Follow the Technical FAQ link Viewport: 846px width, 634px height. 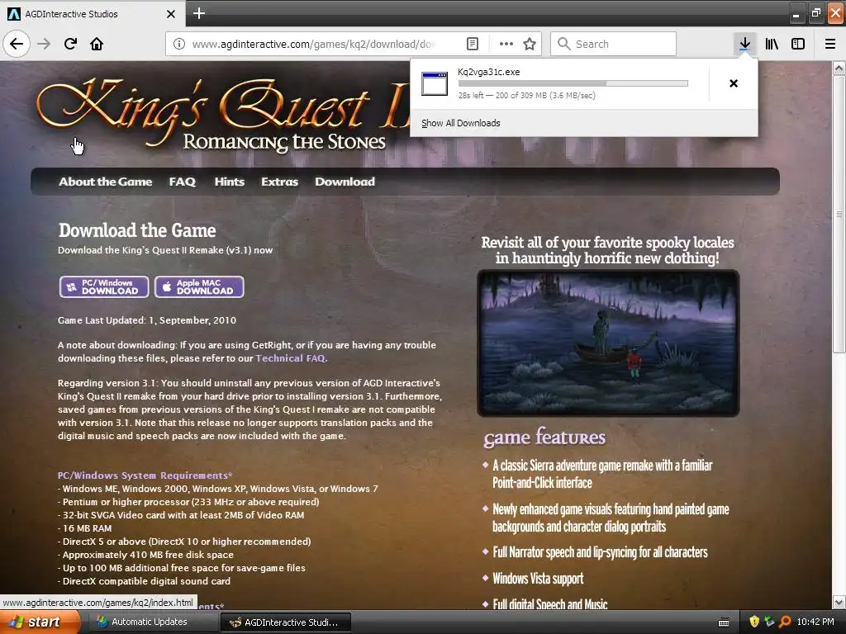point(290,358)
